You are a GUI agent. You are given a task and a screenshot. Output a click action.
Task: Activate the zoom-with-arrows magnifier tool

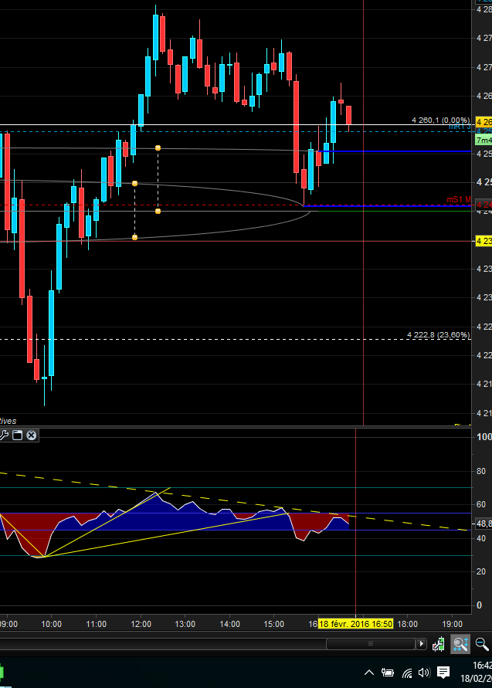[461, 644]
